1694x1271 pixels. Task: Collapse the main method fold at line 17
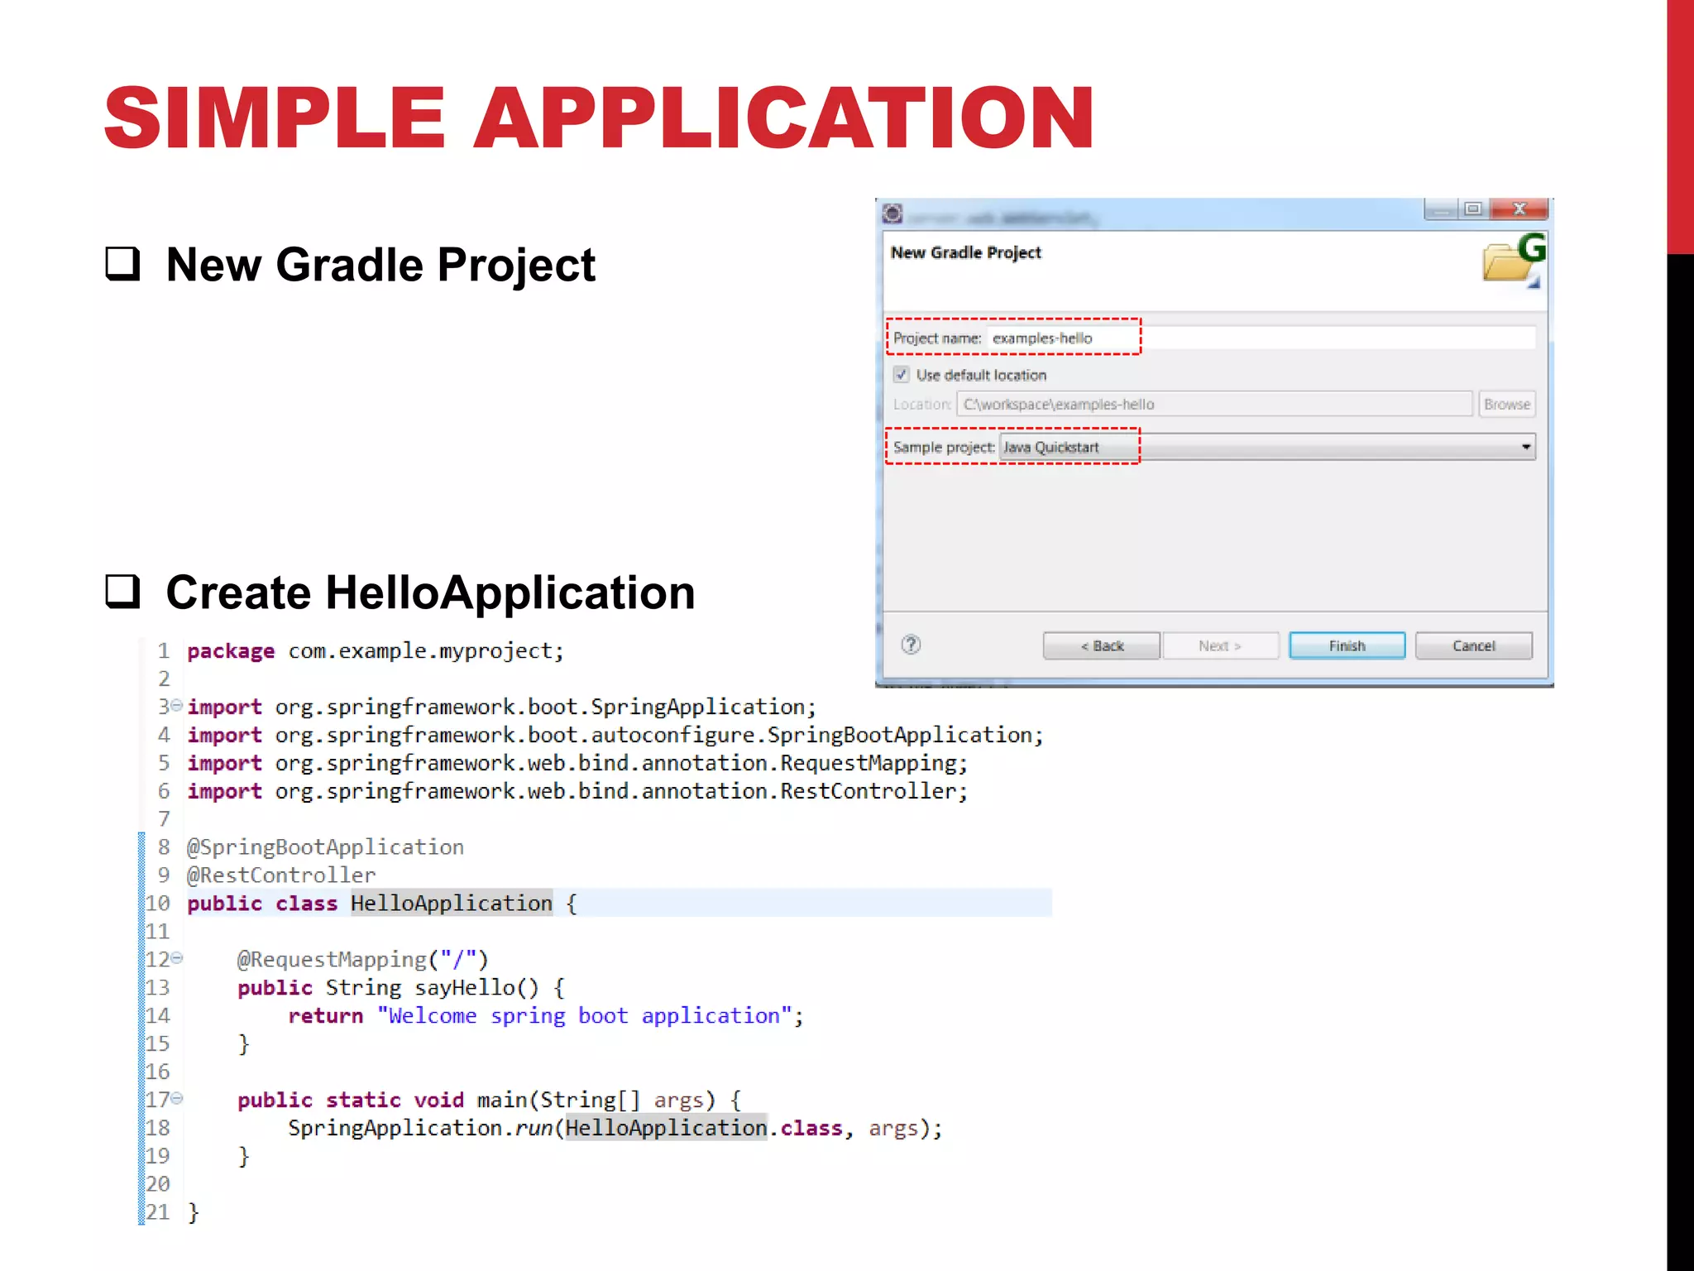[176, 1099]
